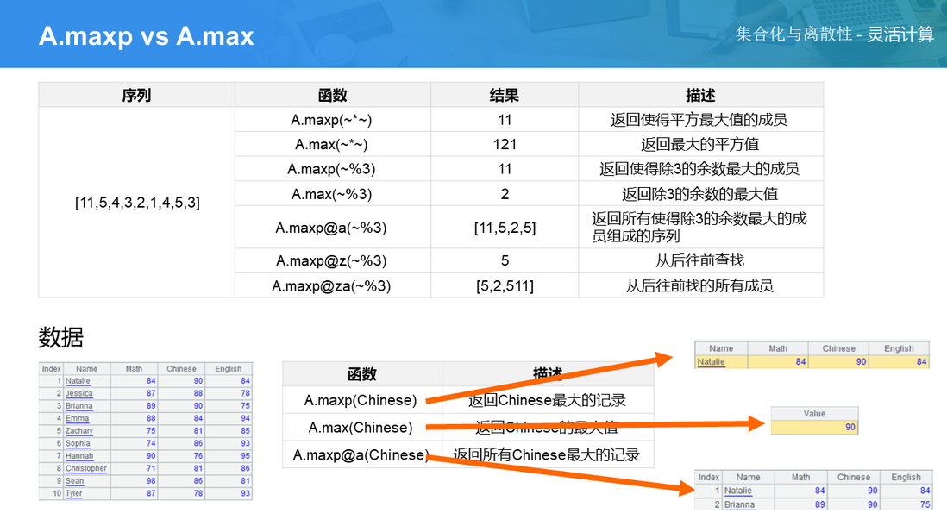The image size is (947, 532).
Task: Click the "Value" header of the single-value result
Action: (814, 414)
